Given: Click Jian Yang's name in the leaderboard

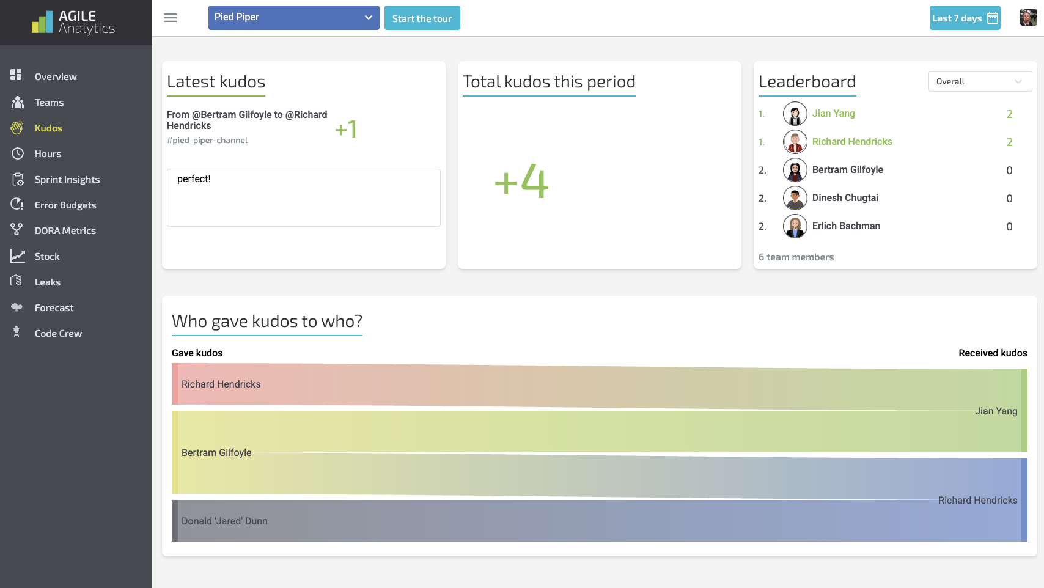Looking at the screenshot, I should (833, 114).
